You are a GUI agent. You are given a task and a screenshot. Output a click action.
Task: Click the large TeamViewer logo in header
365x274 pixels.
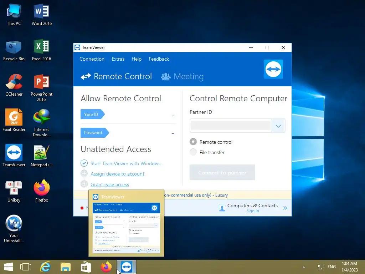[273, 69]
